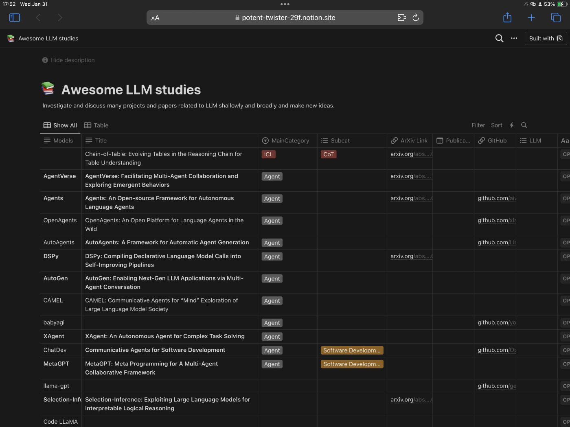
Task: Click the Built with Notion button
Action: 546,38
